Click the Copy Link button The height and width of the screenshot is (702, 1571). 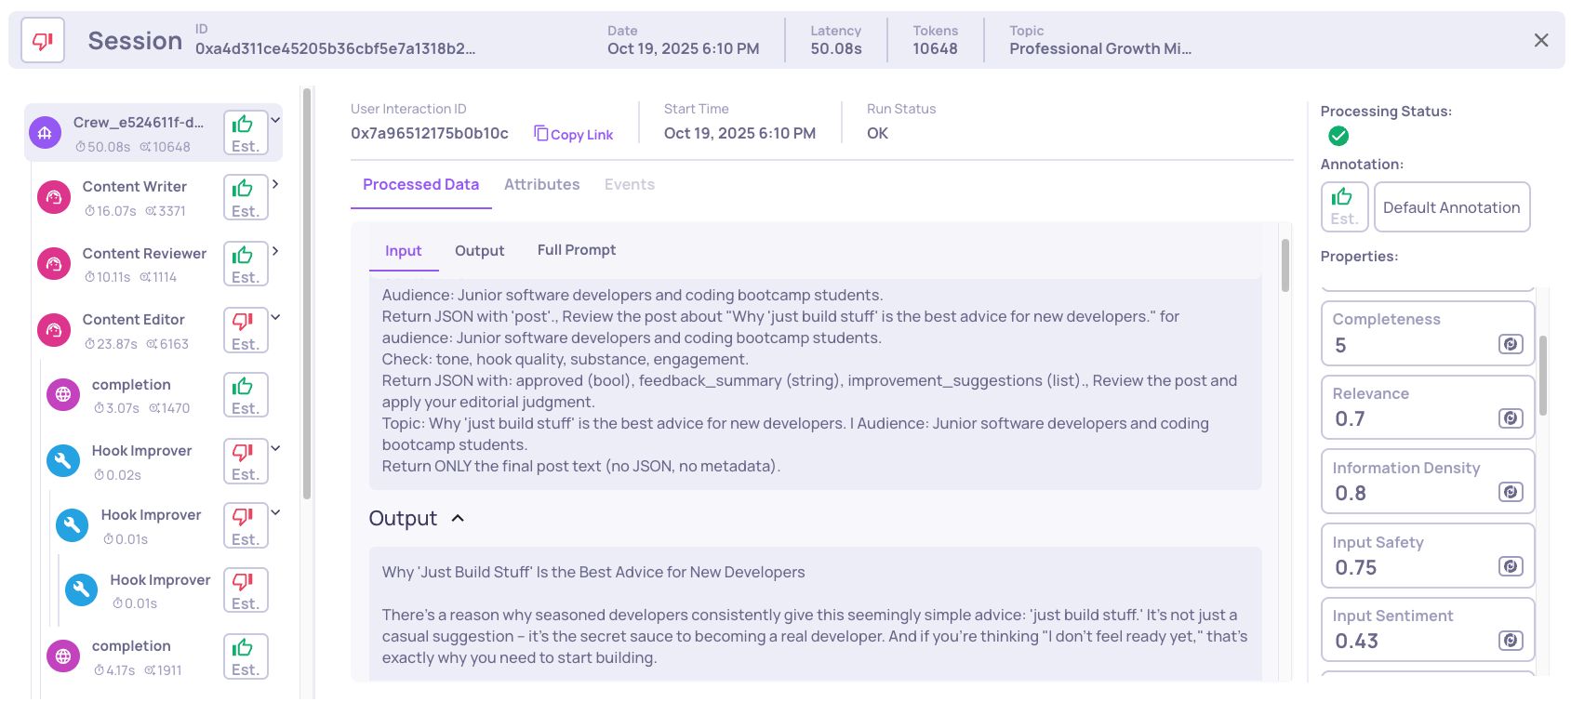click(x=573, y=134)
